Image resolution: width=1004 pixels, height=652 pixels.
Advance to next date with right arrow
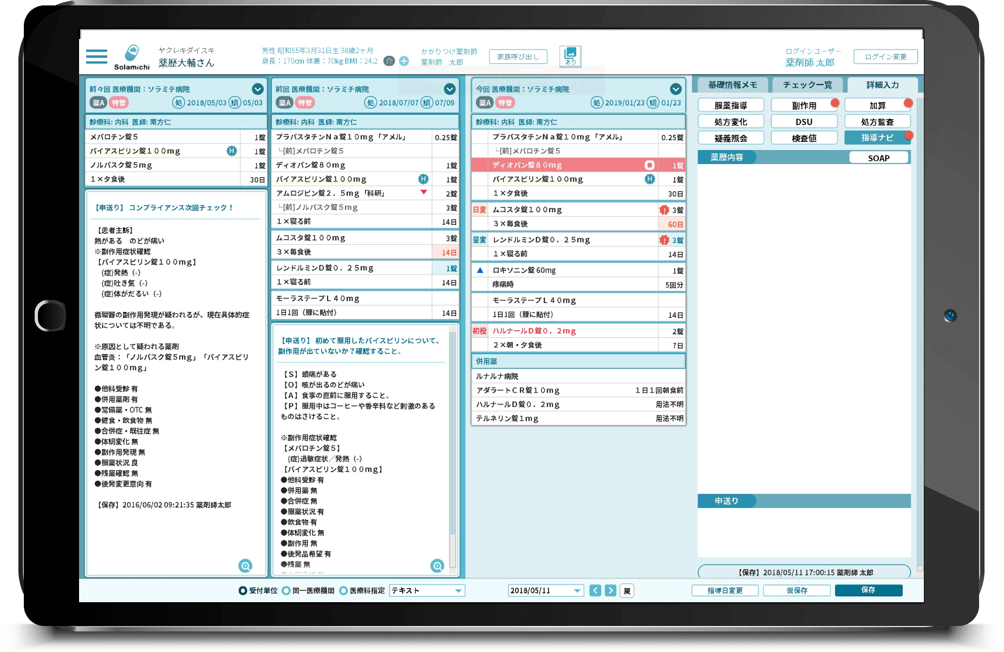(610, 590)
